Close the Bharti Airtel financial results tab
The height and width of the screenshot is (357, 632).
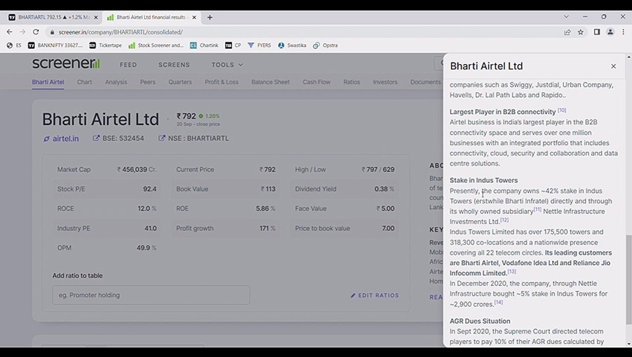coord(194,17)
